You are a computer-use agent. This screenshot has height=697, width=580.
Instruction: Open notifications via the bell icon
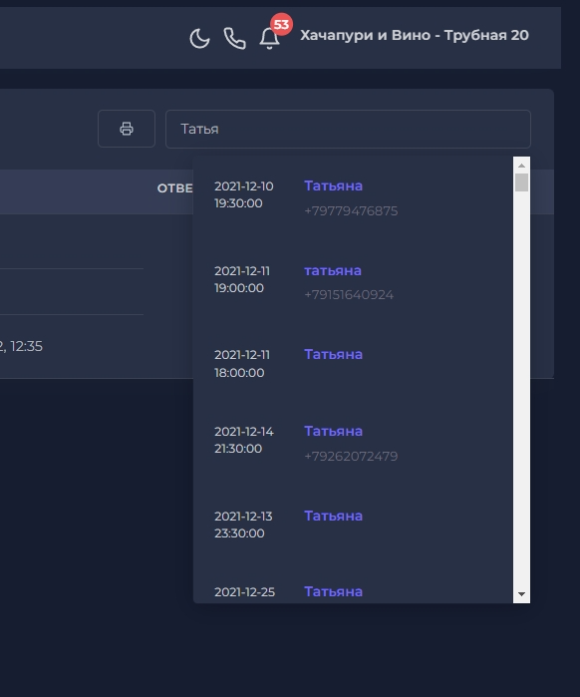[x=269, y=38]
